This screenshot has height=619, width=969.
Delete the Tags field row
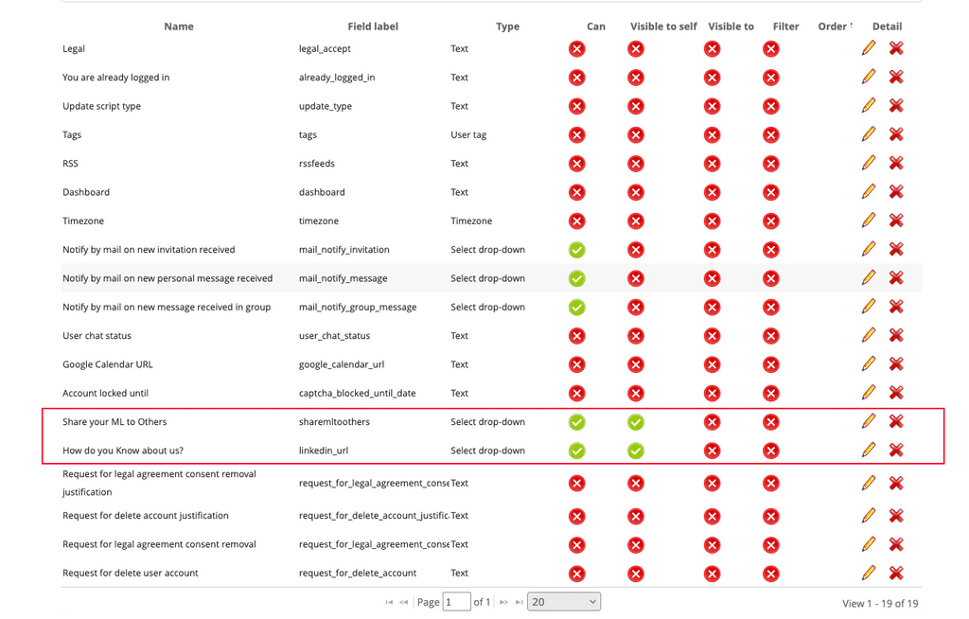[x=896, y=134]
